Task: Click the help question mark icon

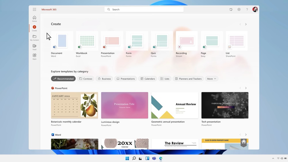Action: click(x=247, y=10)
